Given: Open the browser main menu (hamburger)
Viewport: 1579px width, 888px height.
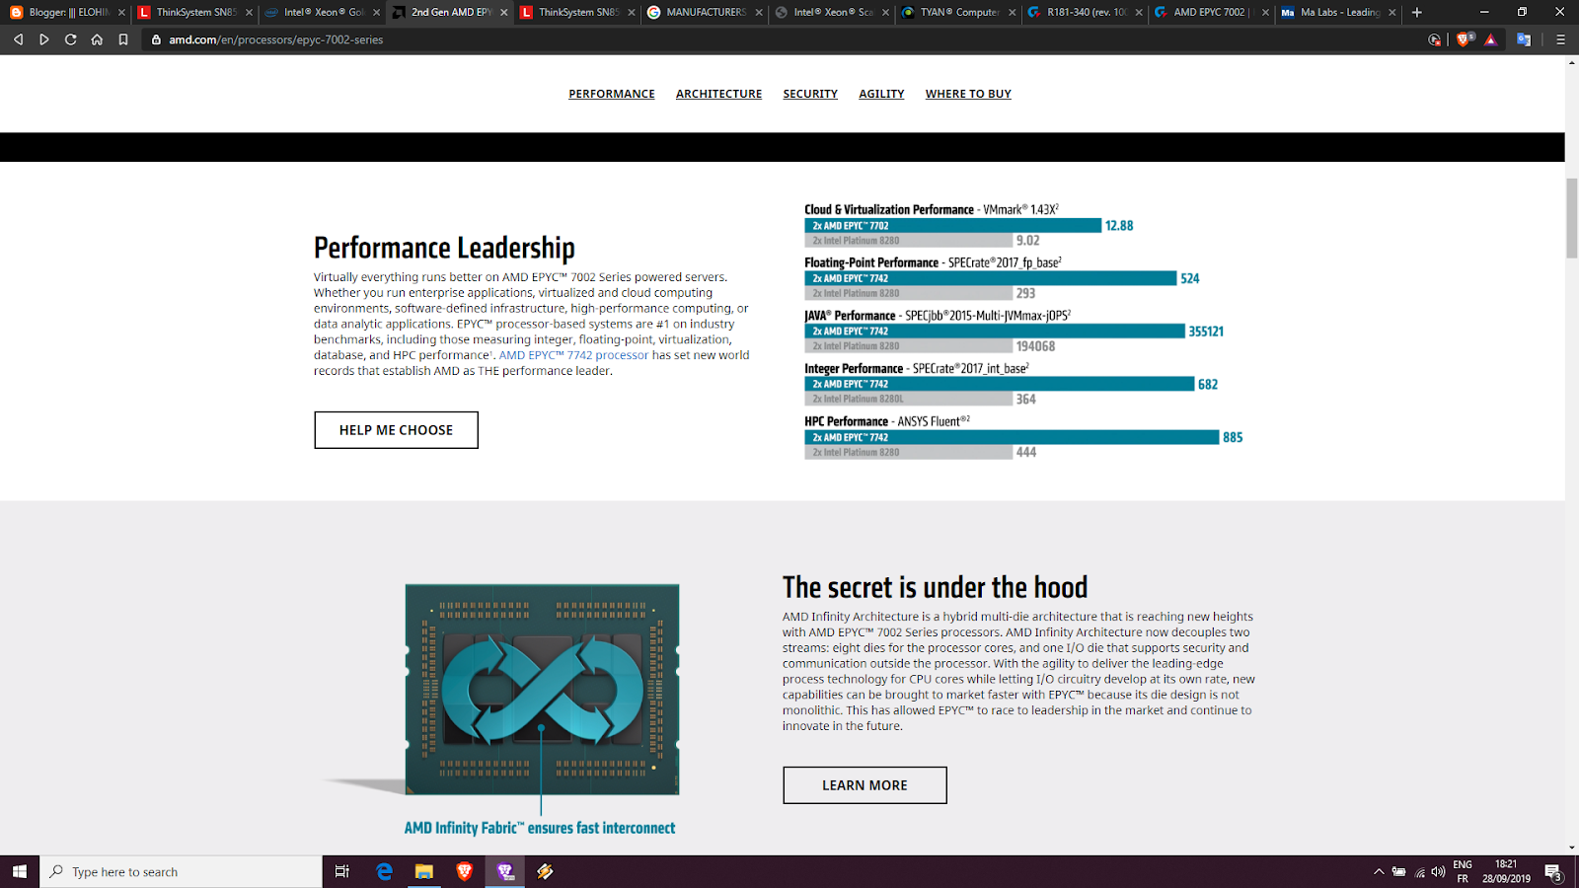Looking at the screenshot, I should click(1560, 39).
